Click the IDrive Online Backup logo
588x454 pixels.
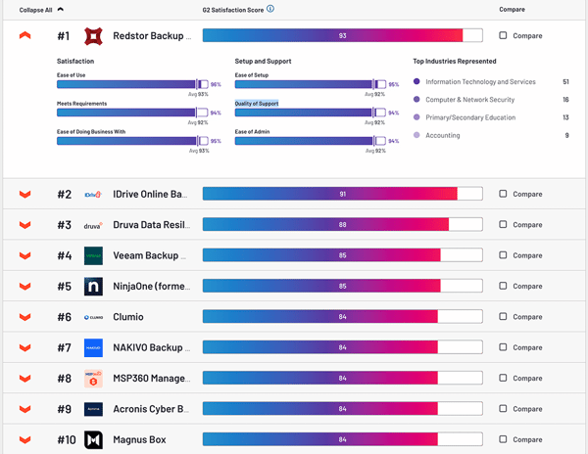(x=93, y=195)
